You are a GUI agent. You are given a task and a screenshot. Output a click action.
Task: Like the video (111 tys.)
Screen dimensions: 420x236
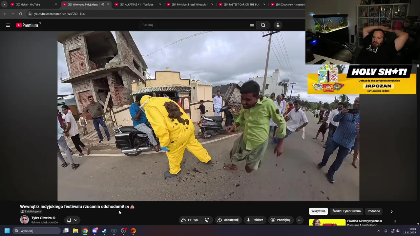(x=190, y=220)
